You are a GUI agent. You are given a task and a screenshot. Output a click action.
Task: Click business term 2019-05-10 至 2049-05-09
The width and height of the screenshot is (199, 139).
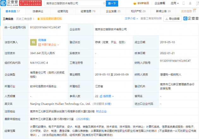tap(112, 75)
